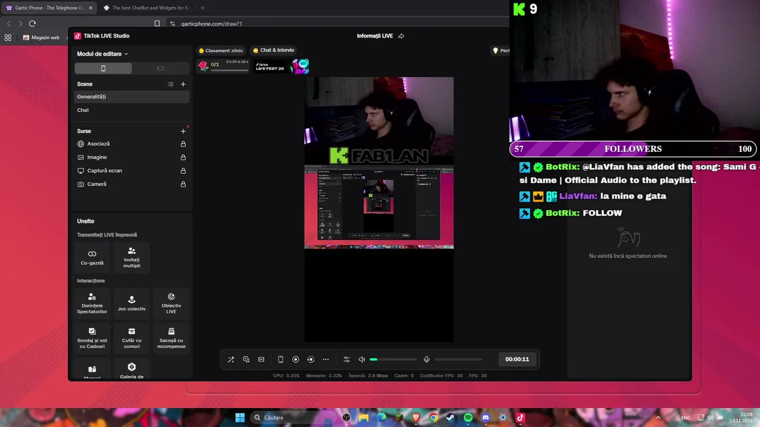
Task: Toggle lock on Asociază source
Action: 183,144
